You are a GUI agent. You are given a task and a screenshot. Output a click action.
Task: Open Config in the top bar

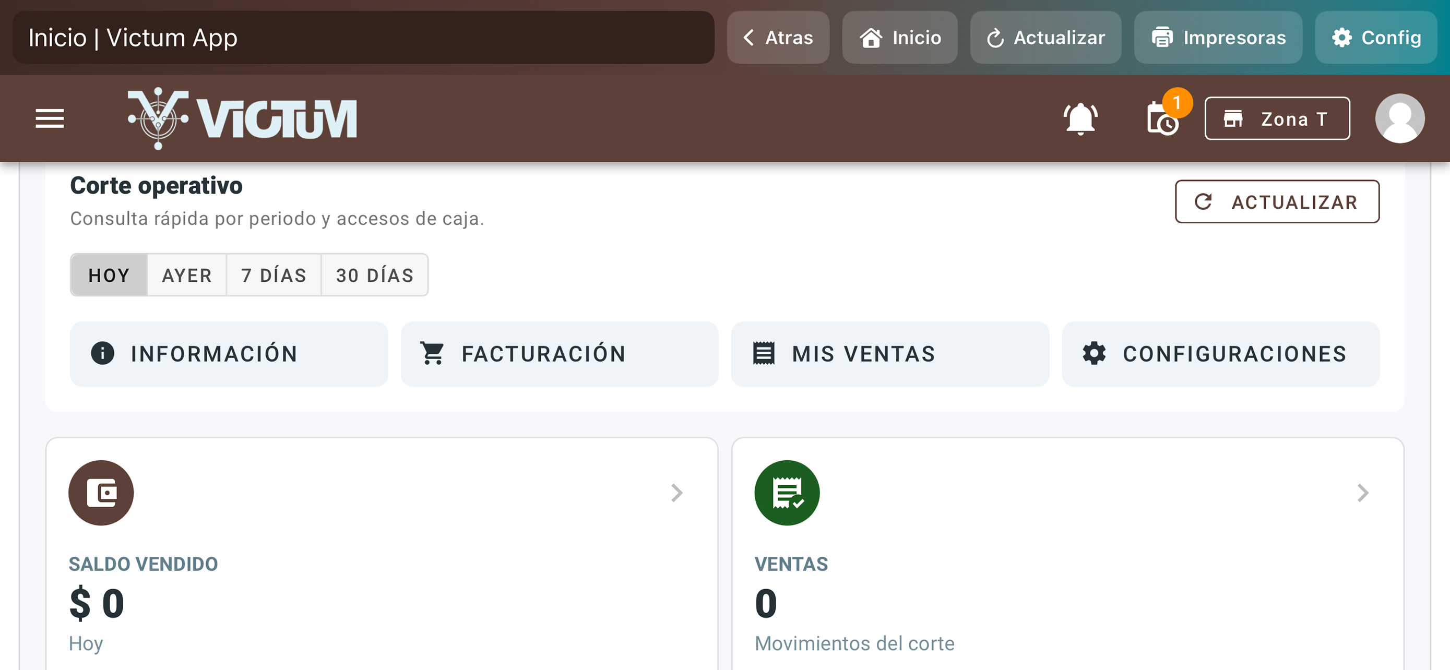click(x=1376, y=38)
